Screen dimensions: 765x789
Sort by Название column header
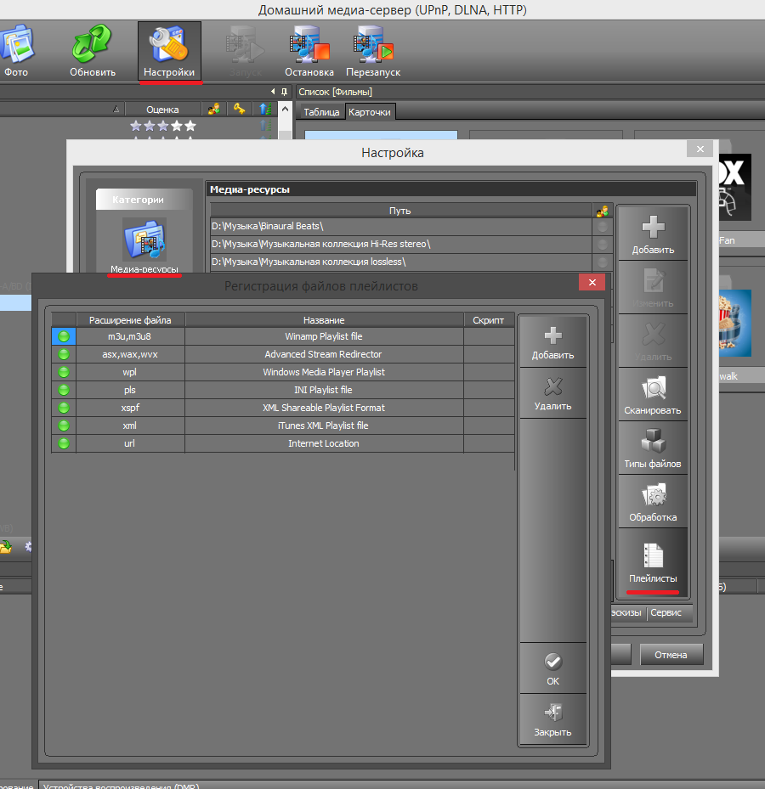point(323,320)
